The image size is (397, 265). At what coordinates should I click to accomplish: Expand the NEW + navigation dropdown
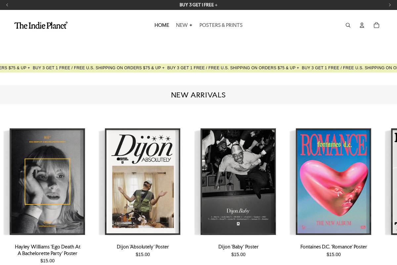[x=184, y=25]
